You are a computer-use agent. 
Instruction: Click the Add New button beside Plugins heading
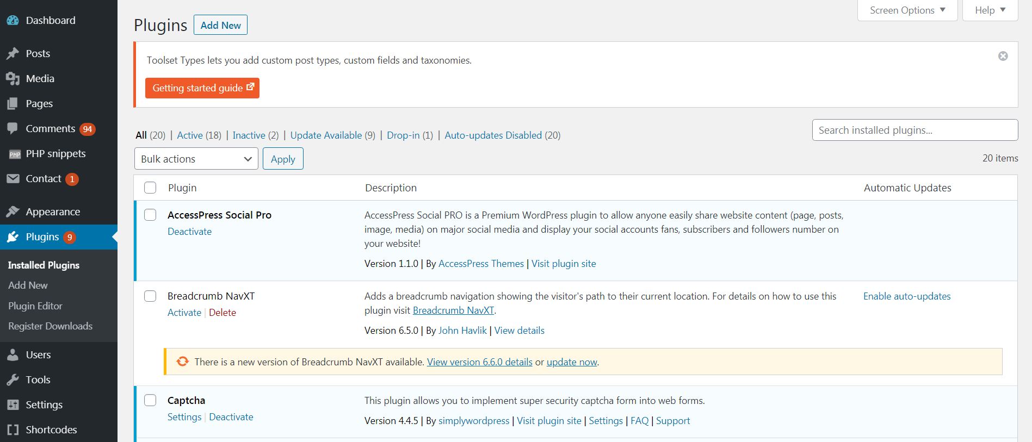click(x=220, y=25)
